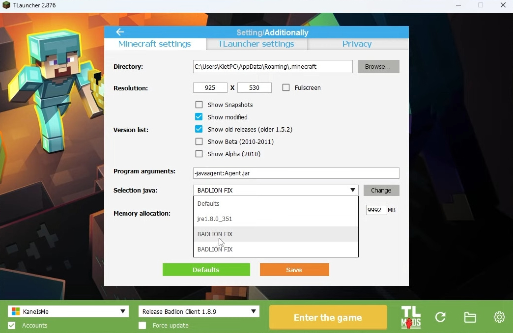Enable Show Alpha (2010) checkbox

coord(199,154)
